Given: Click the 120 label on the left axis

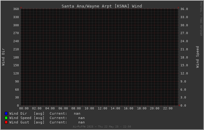Looking at the screenshot, I should (x=16, y=73).
